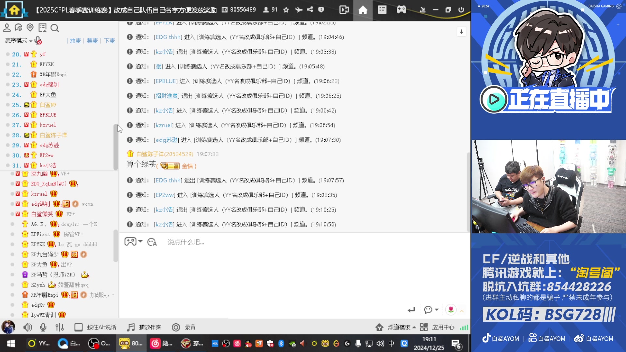Click the [EP2ww] name link in notifications
The image size is (626, 352).
165,195
